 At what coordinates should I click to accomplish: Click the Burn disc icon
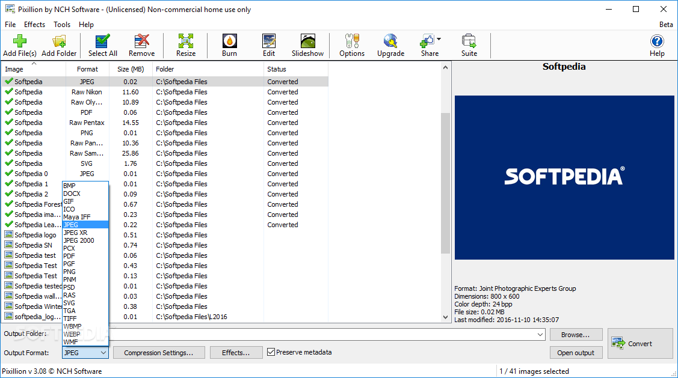[x=229, y=41]
